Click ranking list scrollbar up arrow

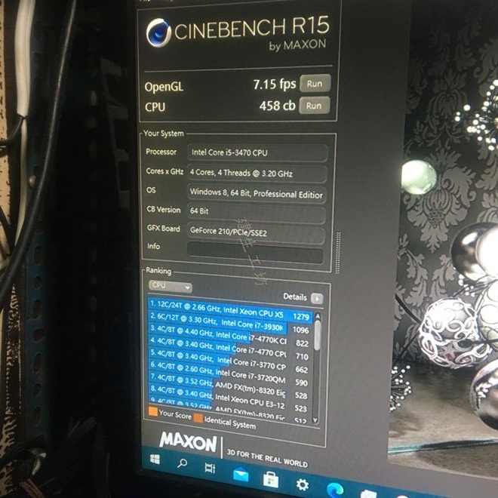coord(317,316)
